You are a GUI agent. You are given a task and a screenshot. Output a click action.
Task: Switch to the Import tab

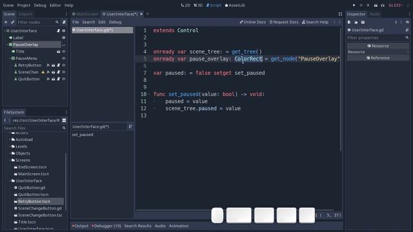[x=26, y=14]
